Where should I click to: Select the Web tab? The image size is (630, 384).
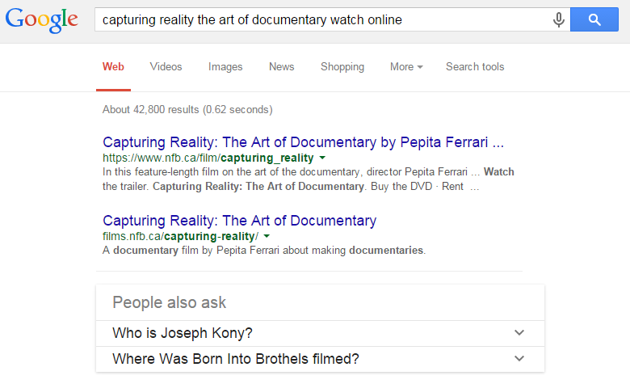pos(113,67)
